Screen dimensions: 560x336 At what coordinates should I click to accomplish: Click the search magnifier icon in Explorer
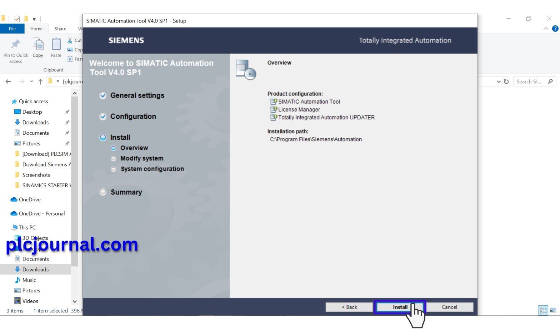(x=550, y=81)
